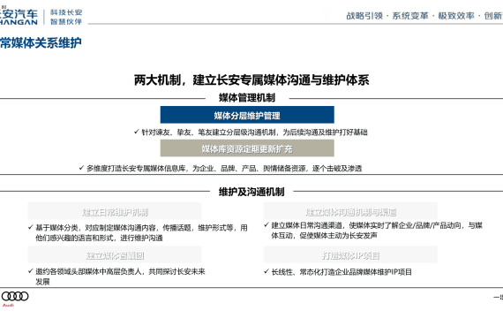Image resolution: width=503 pixels, height=318 pixels.
Task: Click checkmark beside 多维度打造长安专属媒体信息库
Action: tap(81, 168)
